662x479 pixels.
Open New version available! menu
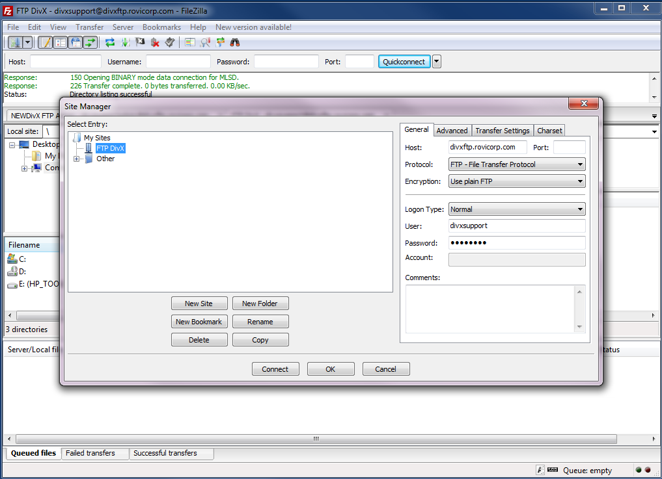pyautogui.click(x=253, y=27)
